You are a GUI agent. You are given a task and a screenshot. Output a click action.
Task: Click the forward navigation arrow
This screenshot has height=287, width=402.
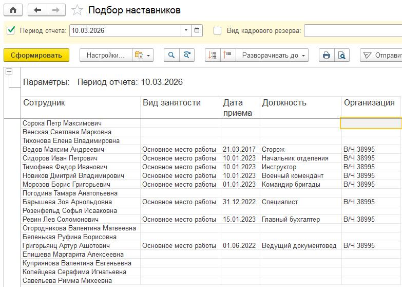pyautogui.click(x=56, y=10)
